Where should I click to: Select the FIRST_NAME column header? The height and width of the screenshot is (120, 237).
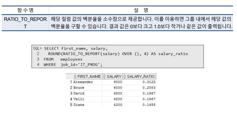(88, 77)
